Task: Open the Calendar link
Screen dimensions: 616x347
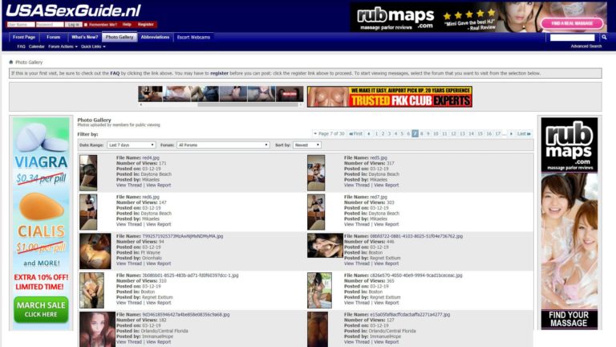Action: click(37, 47)
